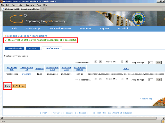Click the Go To Home button

[x=19, y=86]
